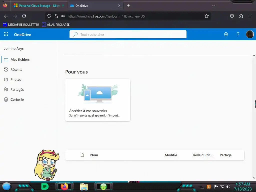Open the Windows Start orb
The height and width of the screenshot is (192, 256).
click(6, 187)
